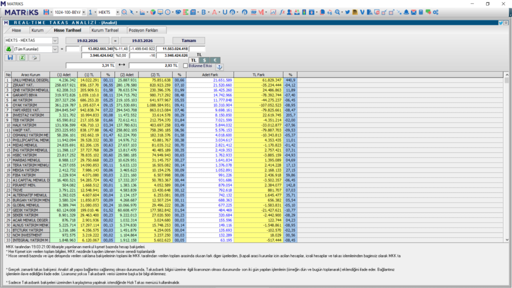Click the save layout icon in the main toolbar

click(46, 12)
